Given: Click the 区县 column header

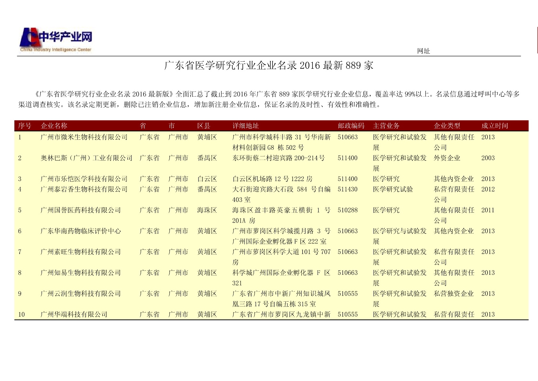Looking at the screenshot, I should [x=204, y=126].
